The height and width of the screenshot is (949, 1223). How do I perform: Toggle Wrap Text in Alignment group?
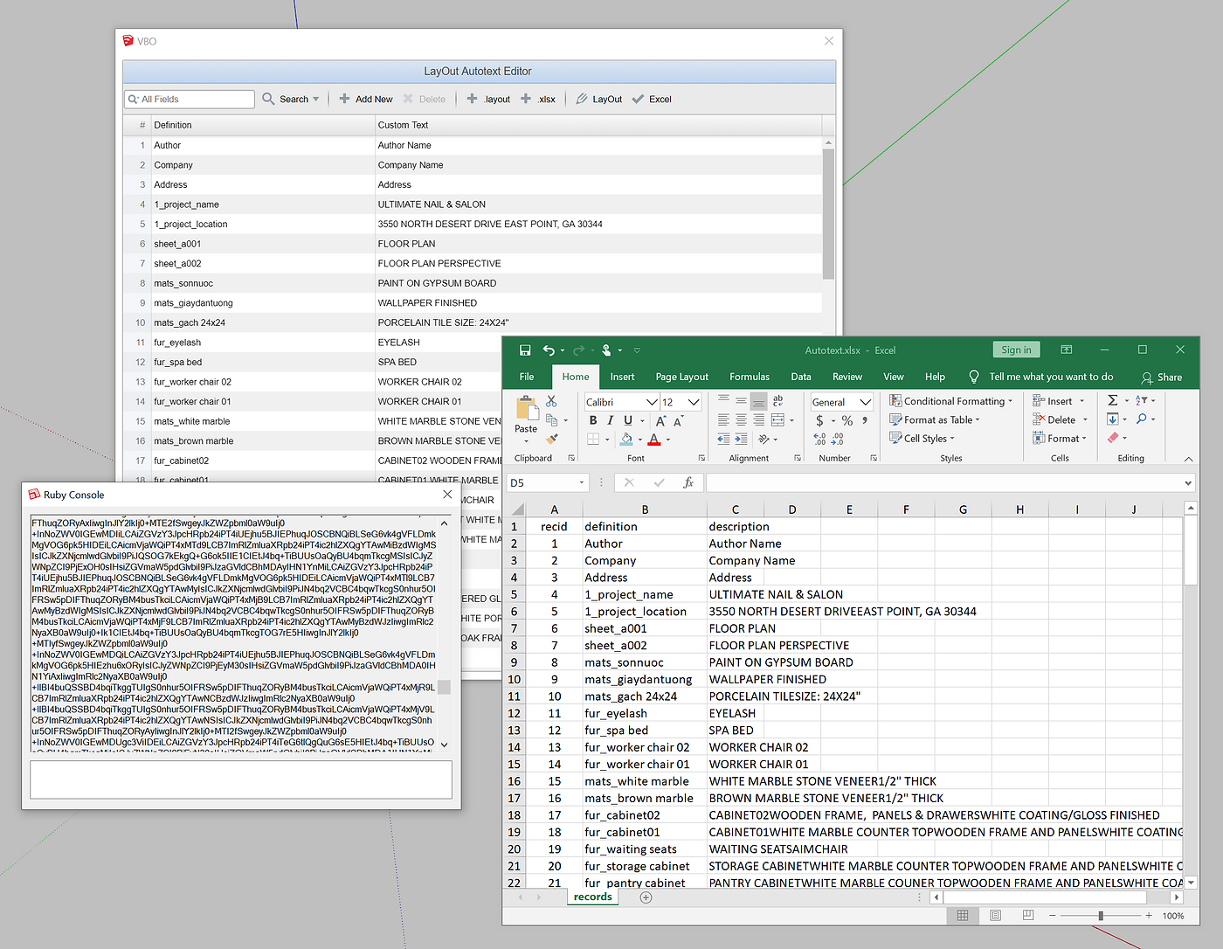click(x=777, y=400)
